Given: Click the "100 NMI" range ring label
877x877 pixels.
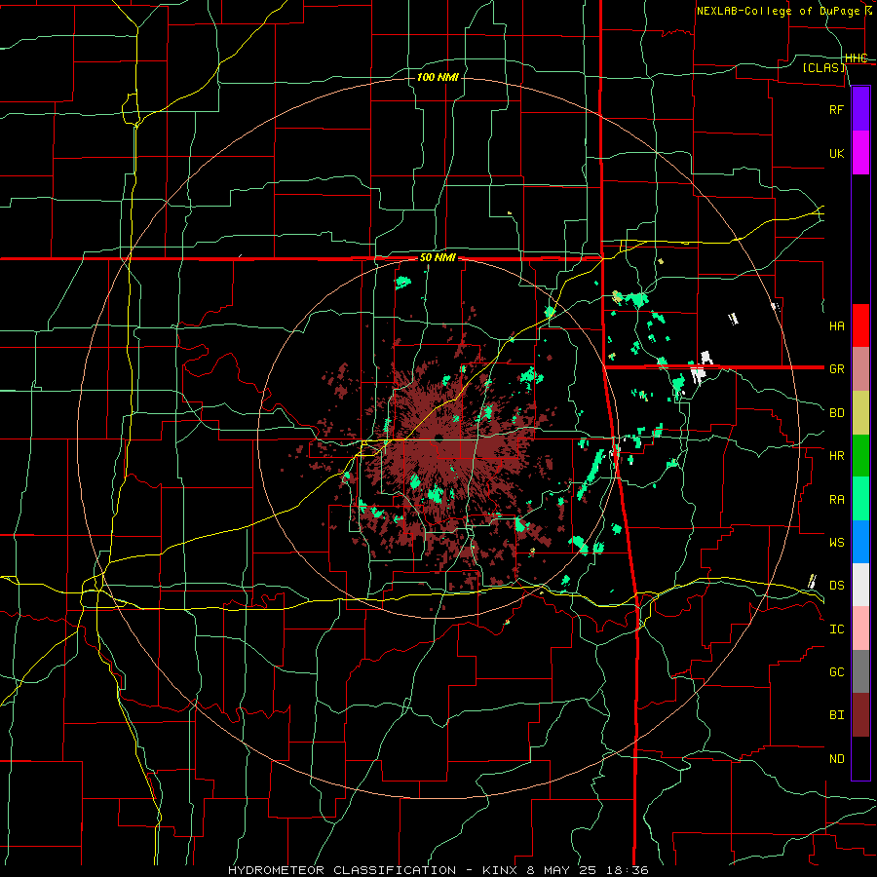Looking at the screenshot, I should [438, 77].
